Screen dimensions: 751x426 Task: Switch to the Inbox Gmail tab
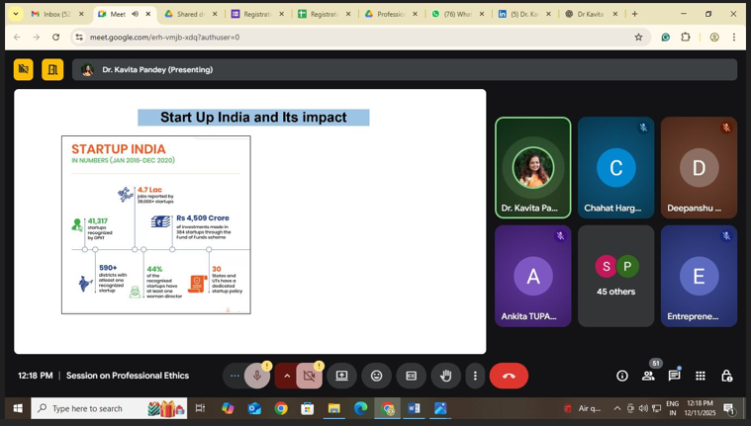tap(49, 14)
